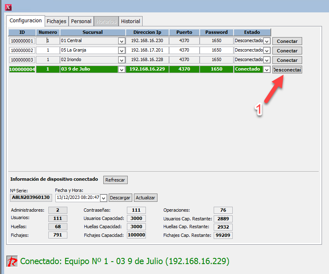Expand Estado dropdown for the 02 Iriondo row
The height and width of the screenshot is (274, 329).
pos(267,60)
